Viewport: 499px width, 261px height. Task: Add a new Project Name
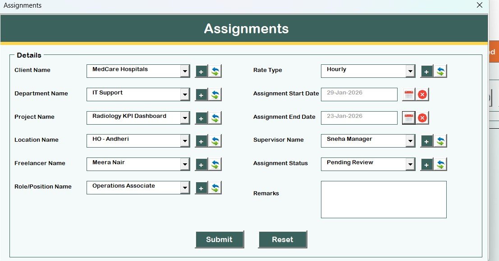(201, 117)
